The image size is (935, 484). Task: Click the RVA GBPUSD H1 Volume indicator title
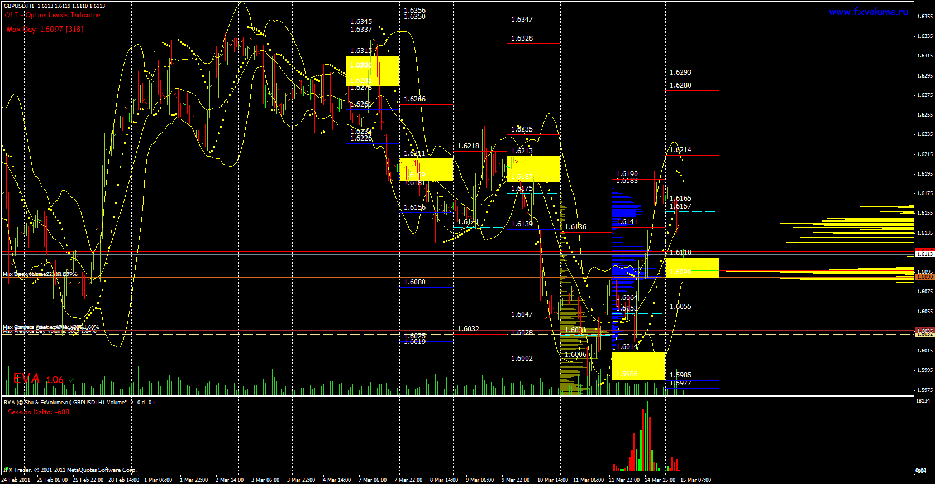click(79, 402)
